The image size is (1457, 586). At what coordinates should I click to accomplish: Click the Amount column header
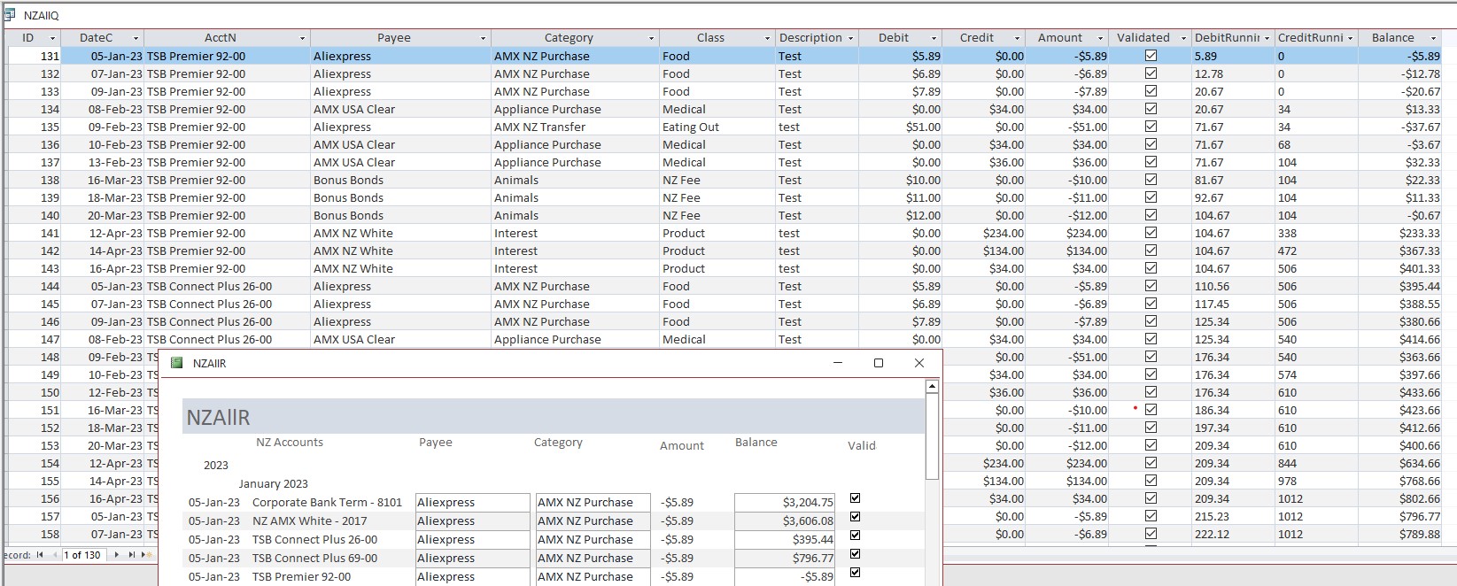pyautogui.click(x=1059, y=38)
